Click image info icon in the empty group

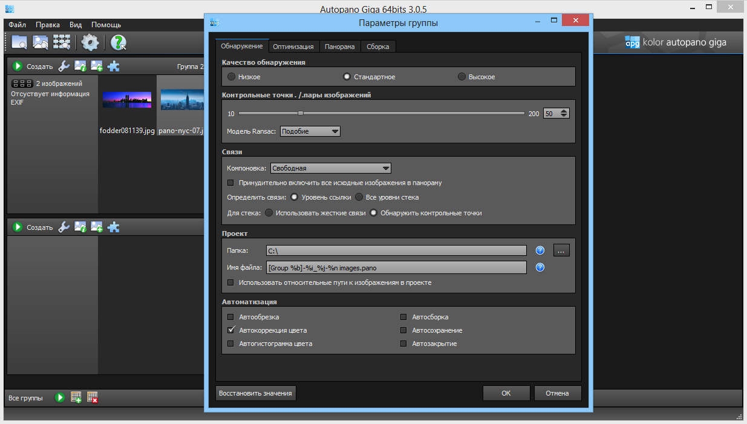click(x=80, y=227)
